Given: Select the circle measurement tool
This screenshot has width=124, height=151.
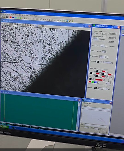Looking at the screenshot, I should tap(37, 19).
